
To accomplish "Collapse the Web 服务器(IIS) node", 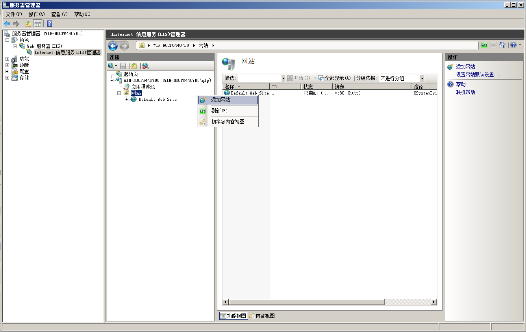I will pos(15,46).
